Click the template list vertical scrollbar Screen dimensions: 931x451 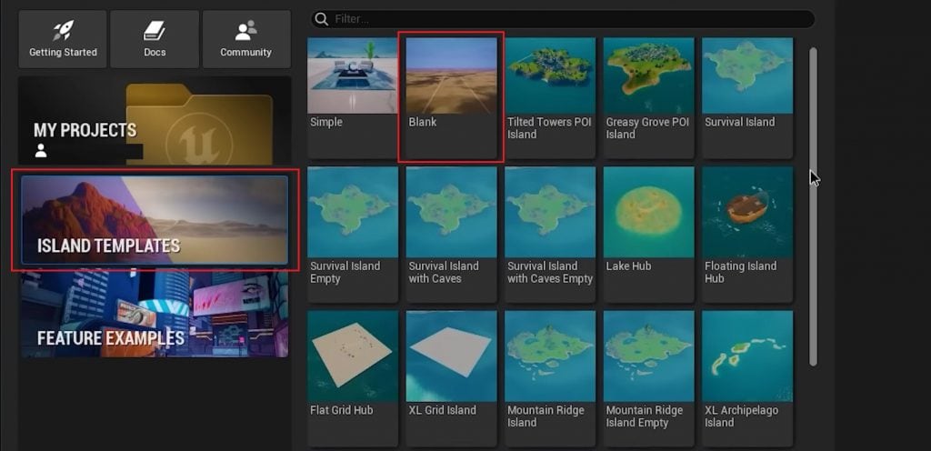(x=814, y=206)
